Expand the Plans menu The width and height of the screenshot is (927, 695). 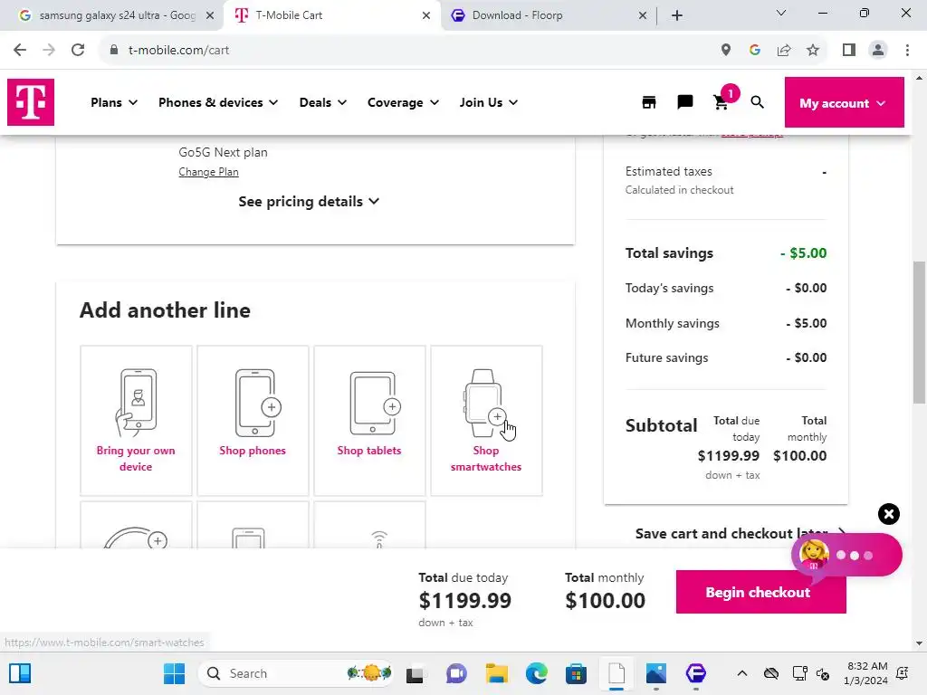[x=114, y=102]
